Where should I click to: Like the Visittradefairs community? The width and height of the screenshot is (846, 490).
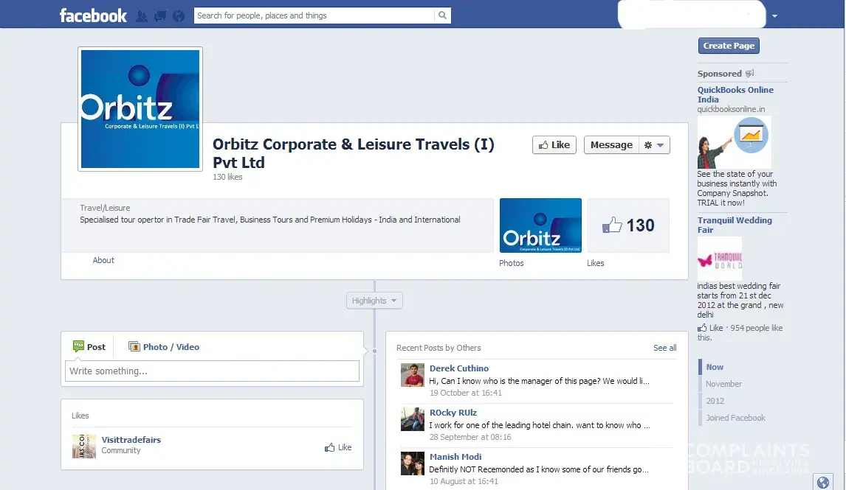pos(338,447)
